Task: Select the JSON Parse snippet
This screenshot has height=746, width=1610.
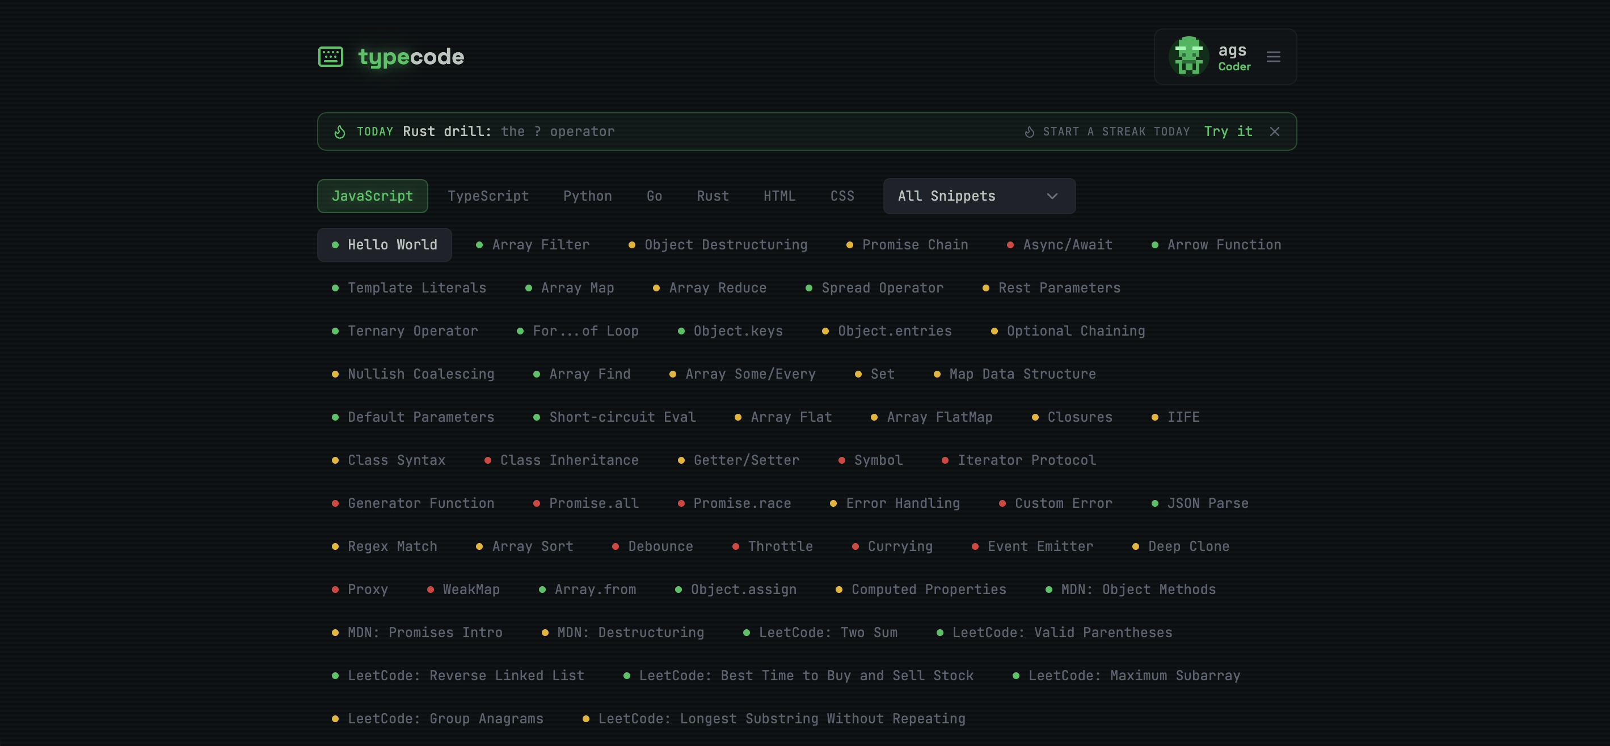Action: point(1200,503)
